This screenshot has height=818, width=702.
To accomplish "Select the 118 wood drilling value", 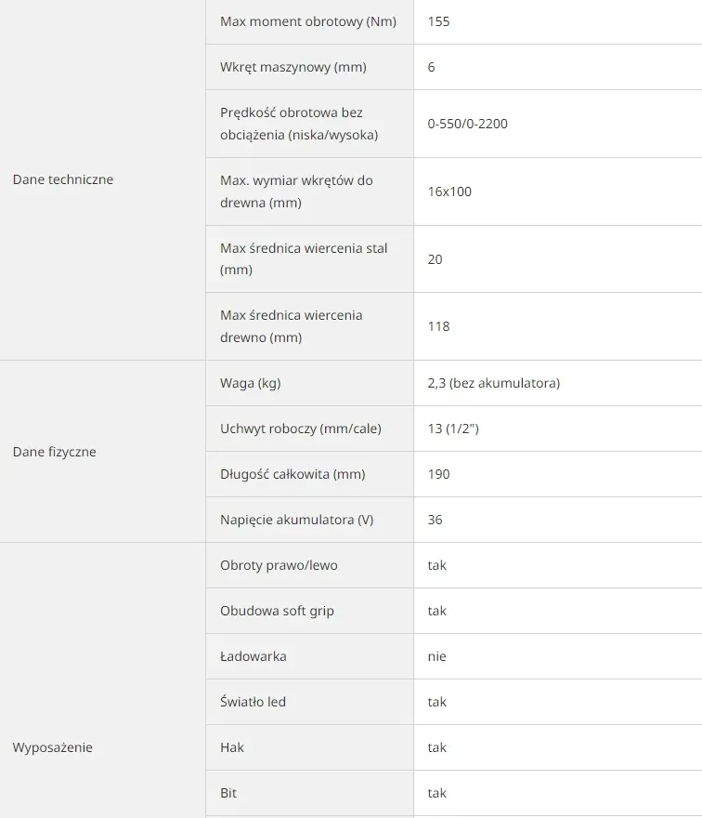I will (439, 326).
